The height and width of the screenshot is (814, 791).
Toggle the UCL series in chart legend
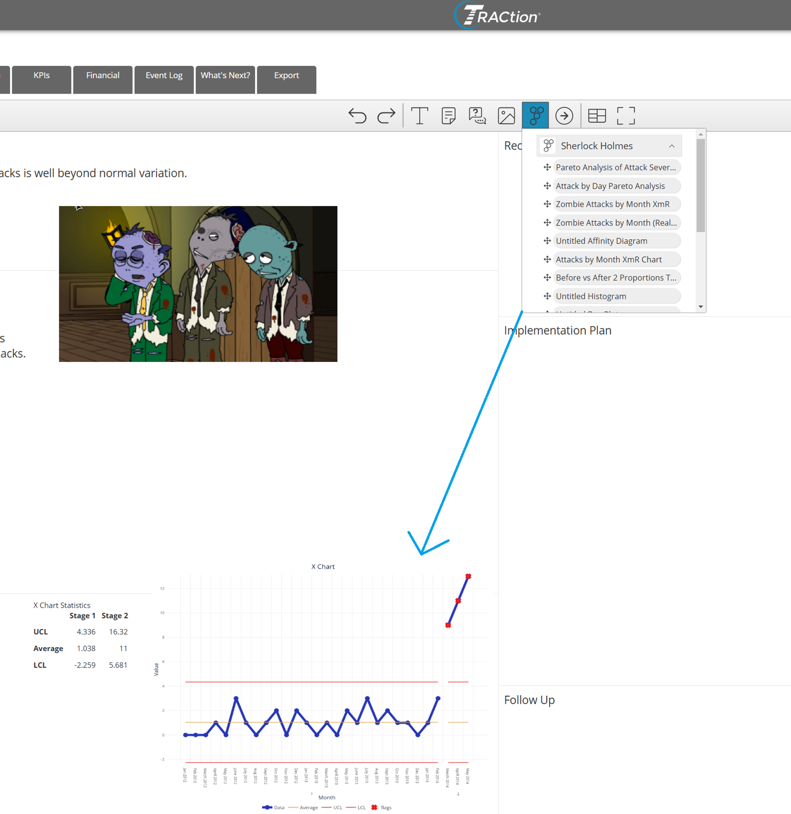click(x=332, y=807)
